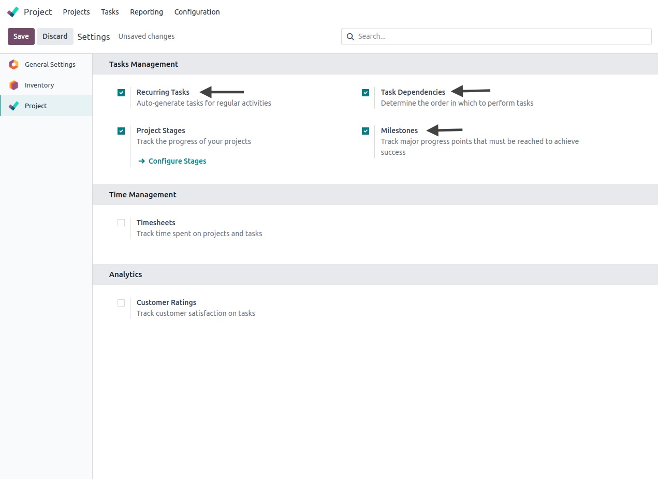This screenshot has width=658, height=479.
Task: Click the Project app logo icon
Action: [x=13, y=12]
